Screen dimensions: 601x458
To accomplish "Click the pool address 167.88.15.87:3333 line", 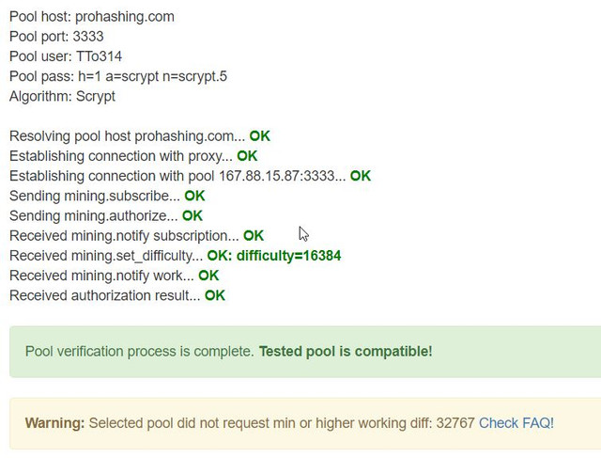I will tap(190, 176).
